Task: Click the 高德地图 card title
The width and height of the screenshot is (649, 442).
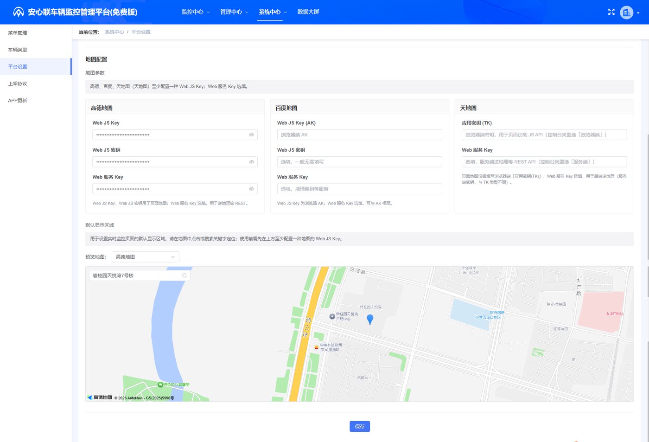Action: tap(102, 108)
